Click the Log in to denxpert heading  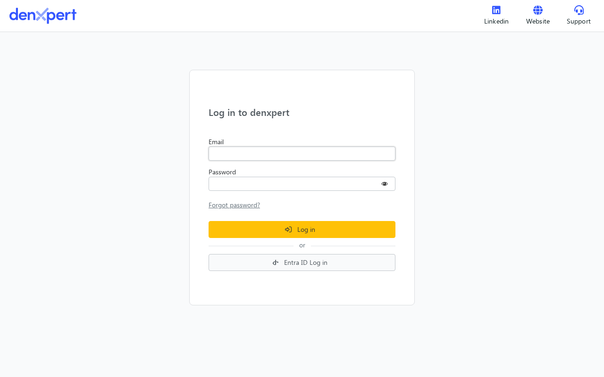pyautogui.click(x=249, y=113)
